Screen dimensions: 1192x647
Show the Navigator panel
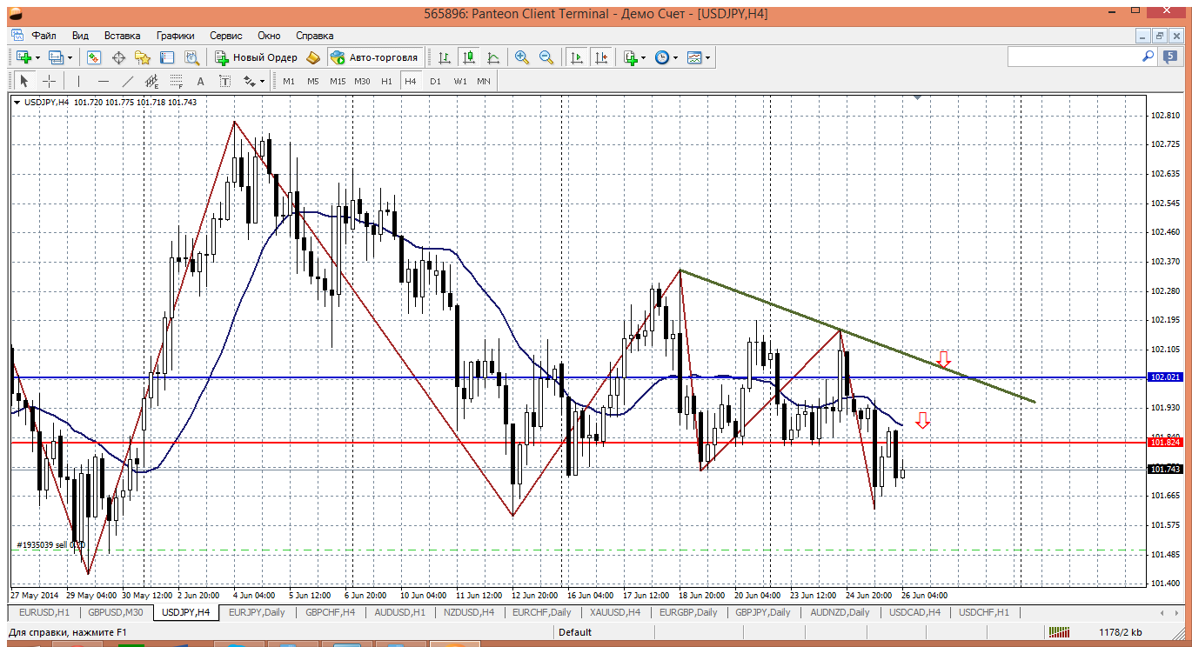143,57
